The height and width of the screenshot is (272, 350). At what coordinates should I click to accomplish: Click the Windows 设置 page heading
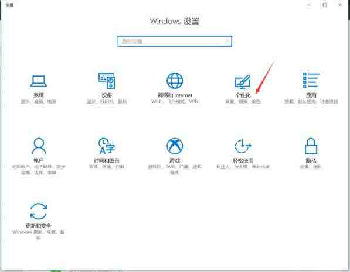tap(175, 21)
